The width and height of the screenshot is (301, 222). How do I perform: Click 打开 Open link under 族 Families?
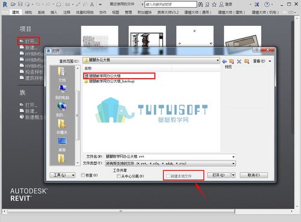tap(28, 105)
